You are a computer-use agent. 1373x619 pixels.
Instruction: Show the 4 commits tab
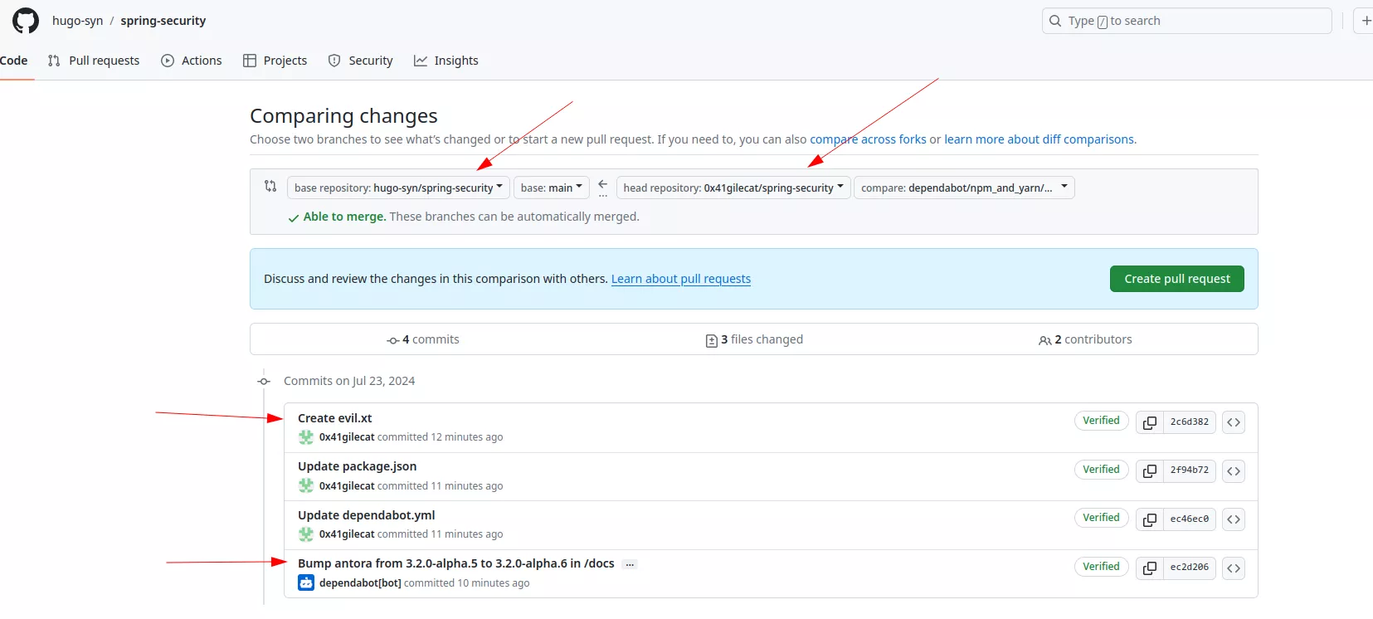423,339
